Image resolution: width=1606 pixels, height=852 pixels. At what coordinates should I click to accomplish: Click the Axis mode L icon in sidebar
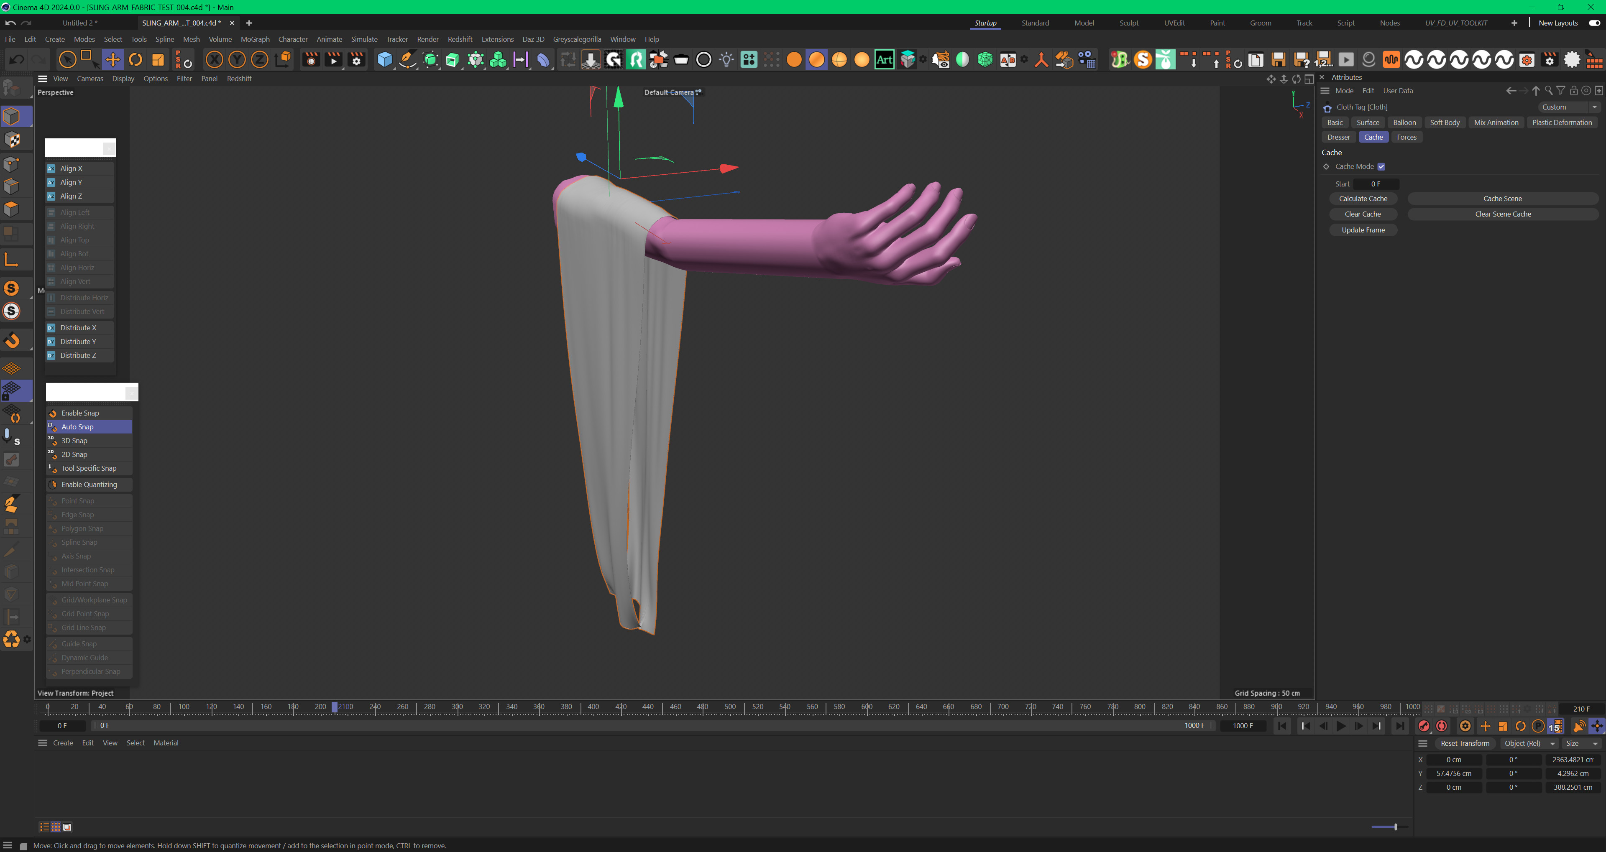(x=11, y=259)
